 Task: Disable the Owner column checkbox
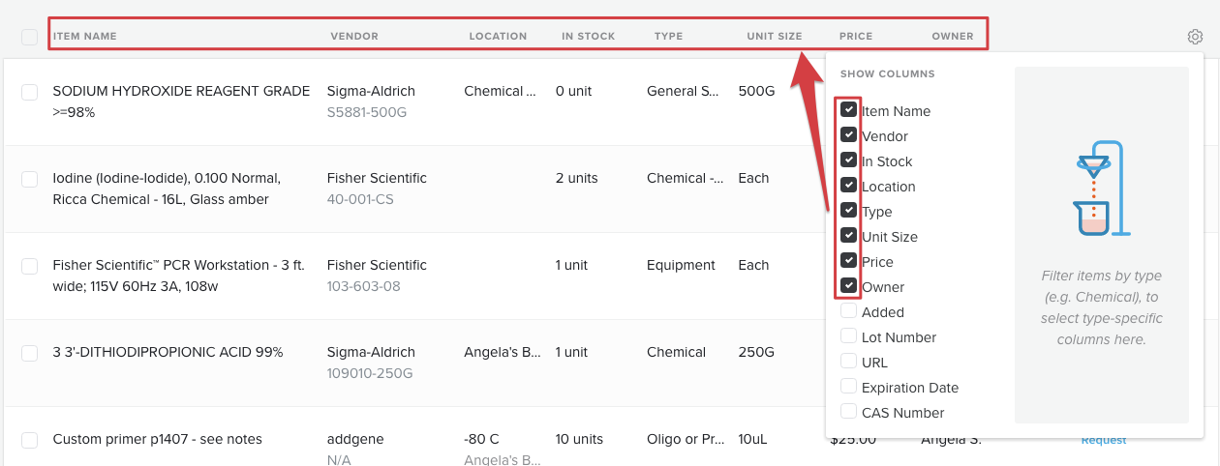(x=849, y=286)
